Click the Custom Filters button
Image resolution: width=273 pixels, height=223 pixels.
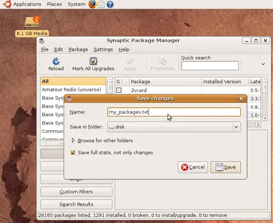pyautogui.click(x=76, y=192)
